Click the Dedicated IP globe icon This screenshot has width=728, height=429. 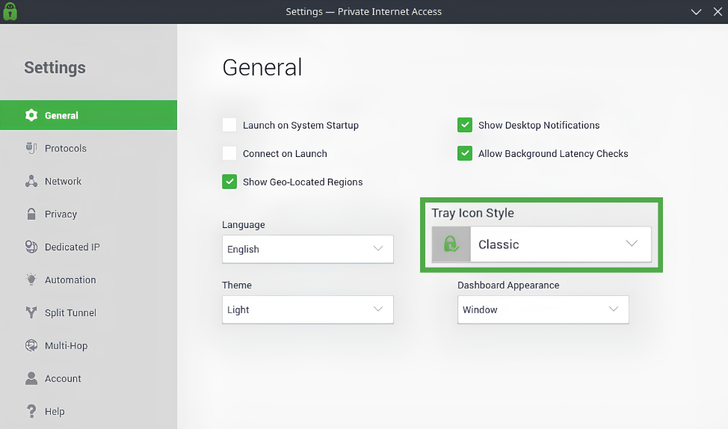pyautogui.click(x=31, y=247)
